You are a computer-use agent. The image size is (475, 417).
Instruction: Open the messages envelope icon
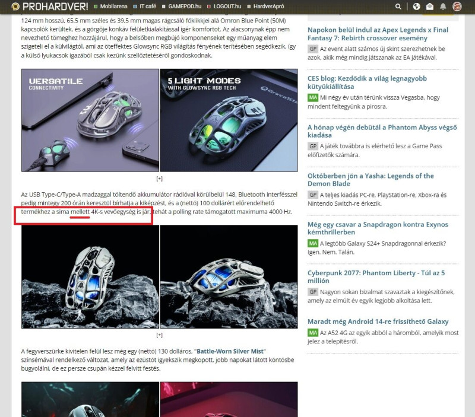pos(429,7)
